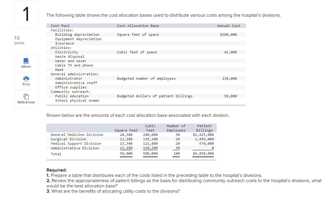Select the Print label under printer icon
Image resolution: width=328 pixels, height=200 pixels.
click(x=26, y=84)
